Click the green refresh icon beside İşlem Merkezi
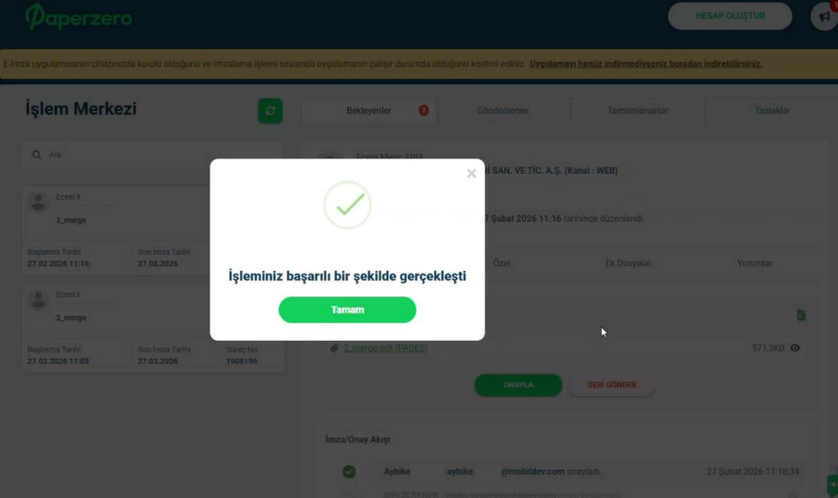 click(x=270, y=110)
